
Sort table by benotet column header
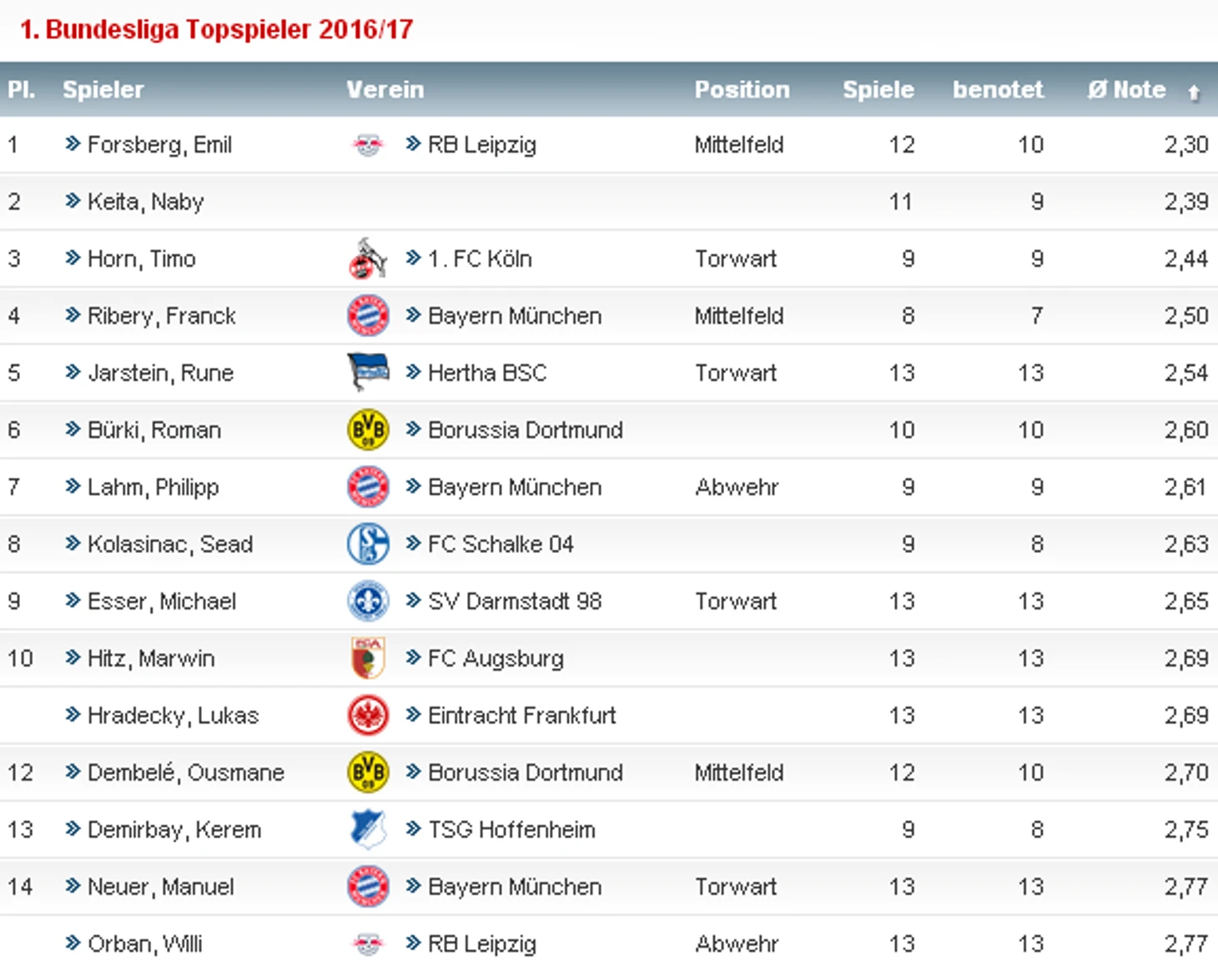998,89
